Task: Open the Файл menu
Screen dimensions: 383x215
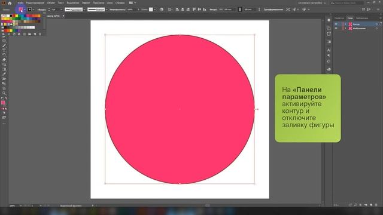Action: pyautogui.click(x=20, y=3)
